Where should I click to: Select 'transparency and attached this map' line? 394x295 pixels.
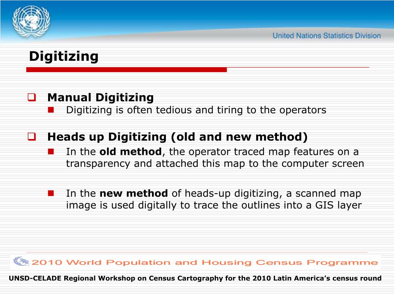215,164
